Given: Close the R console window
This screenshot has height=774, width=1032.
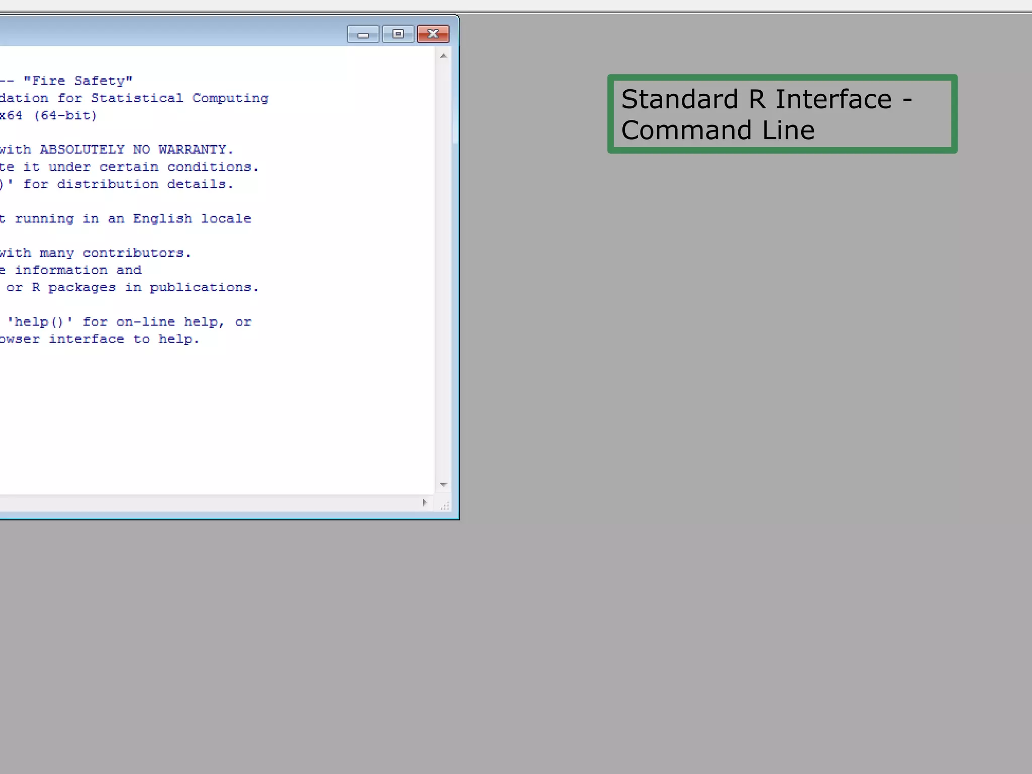Looking at the screenshot, I should [433, 34].
